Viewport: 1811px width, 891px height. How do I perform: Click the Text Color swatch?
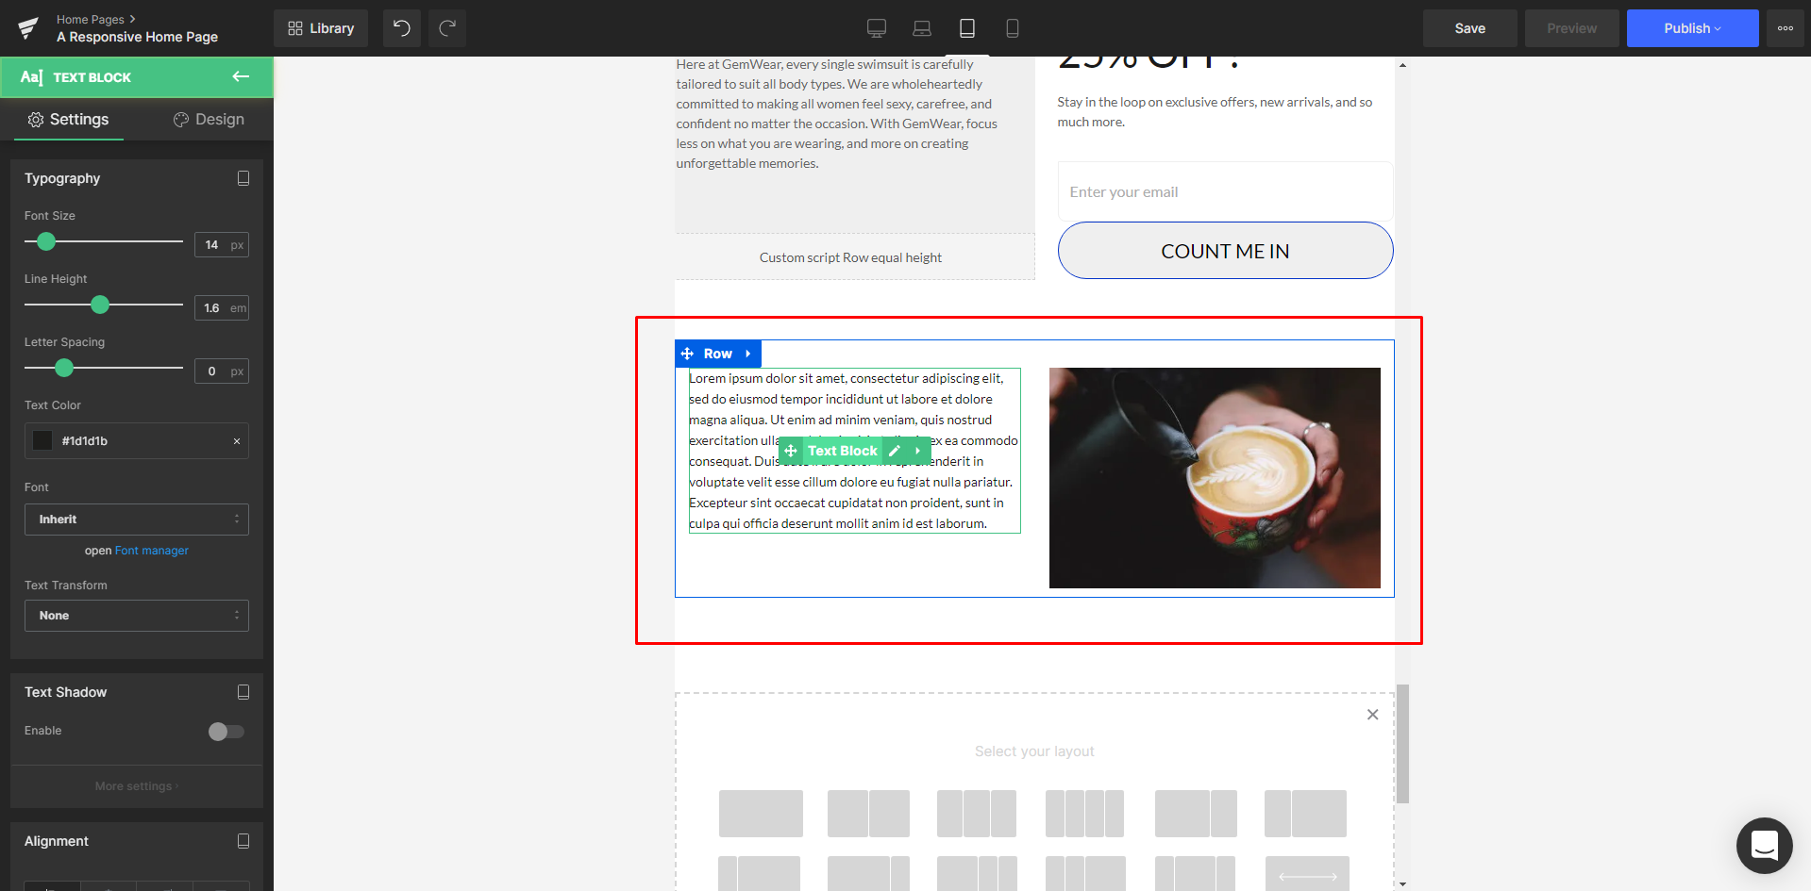pyautogui.click(x=42, y=440)
